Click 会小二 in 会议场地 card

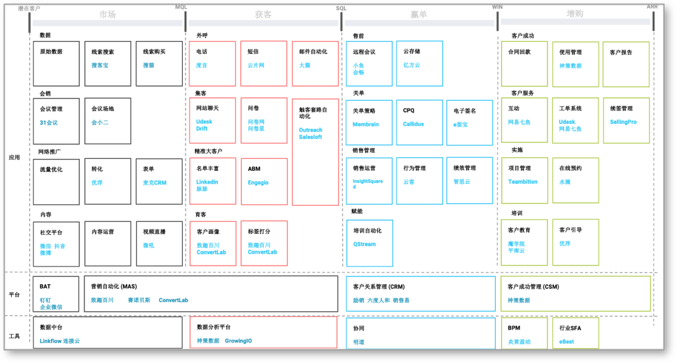(x=100, y=123)
